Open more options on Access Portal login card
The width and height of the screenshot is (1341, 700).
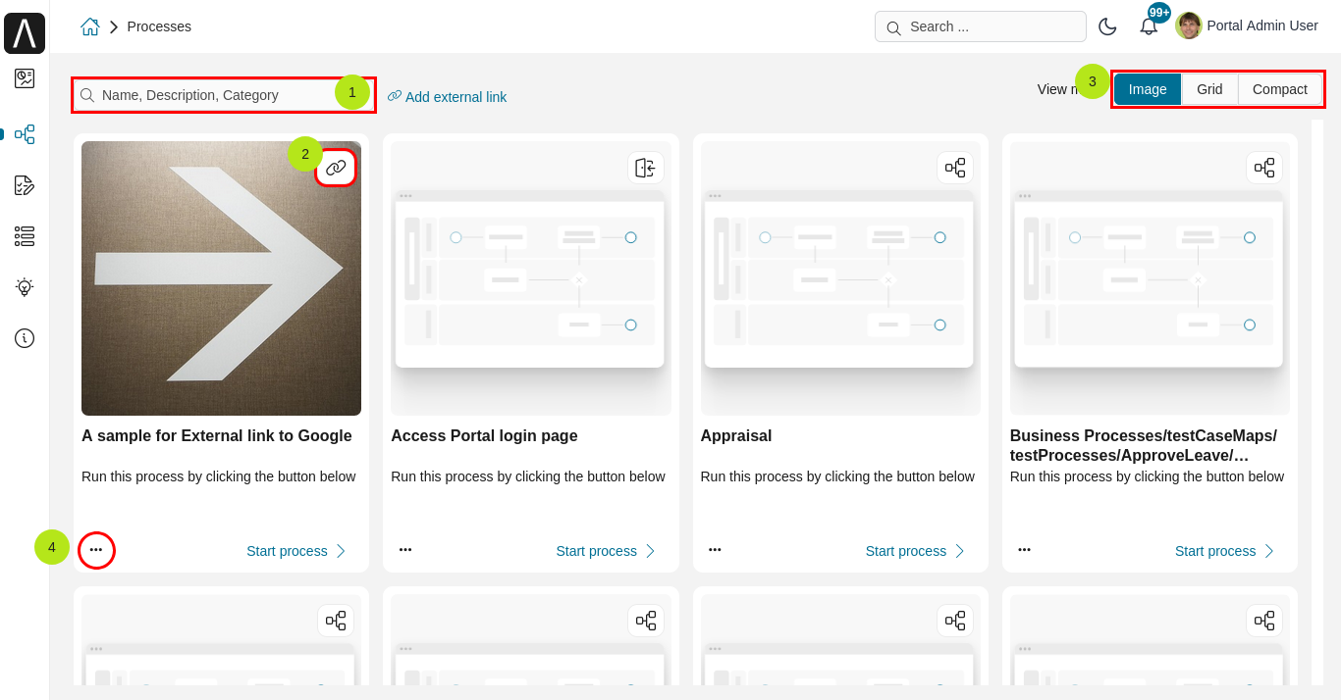[405, 550]
